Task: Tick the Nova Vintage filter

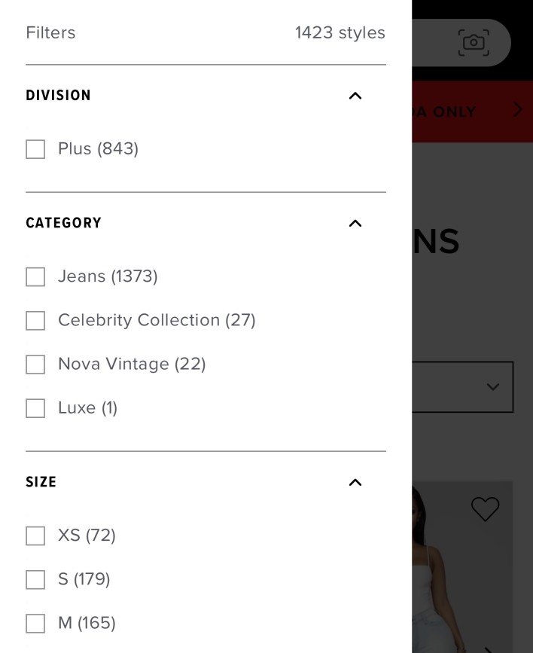Action: pyautogui.click(x=35, y=365)
